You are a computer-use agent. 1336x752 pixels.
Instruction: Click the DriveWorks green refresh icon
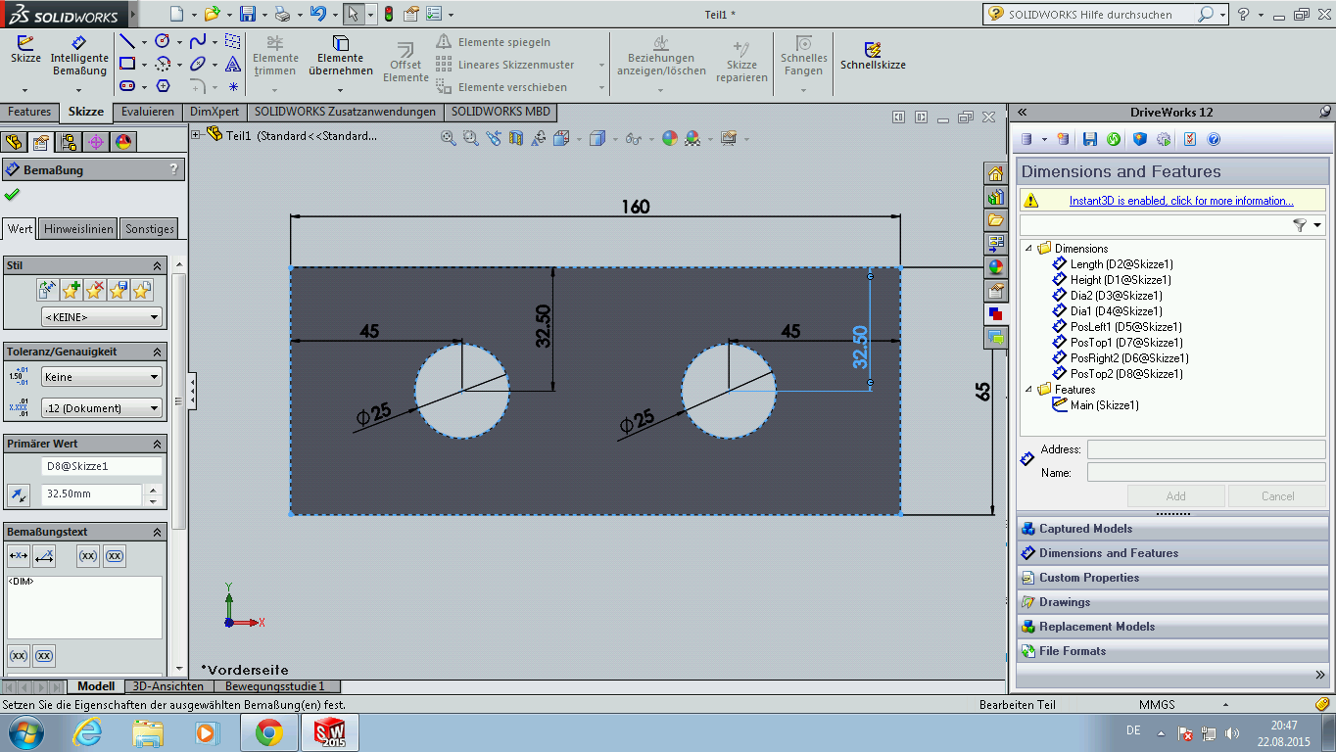[1114, 139]
